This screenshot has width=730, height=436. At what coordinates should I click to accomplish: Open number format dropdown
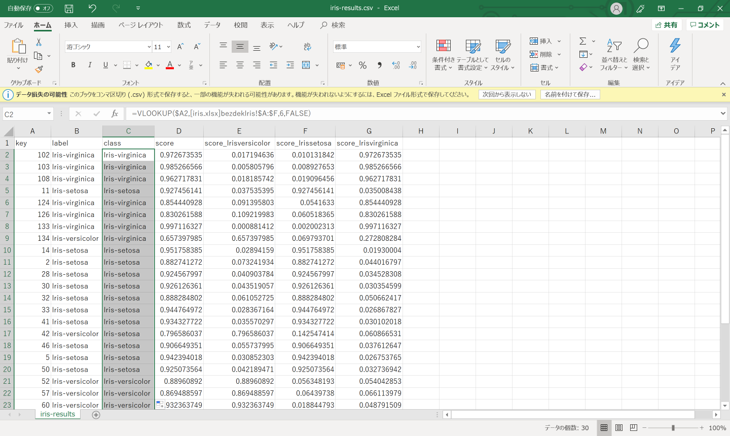click(x=418, y=47)
